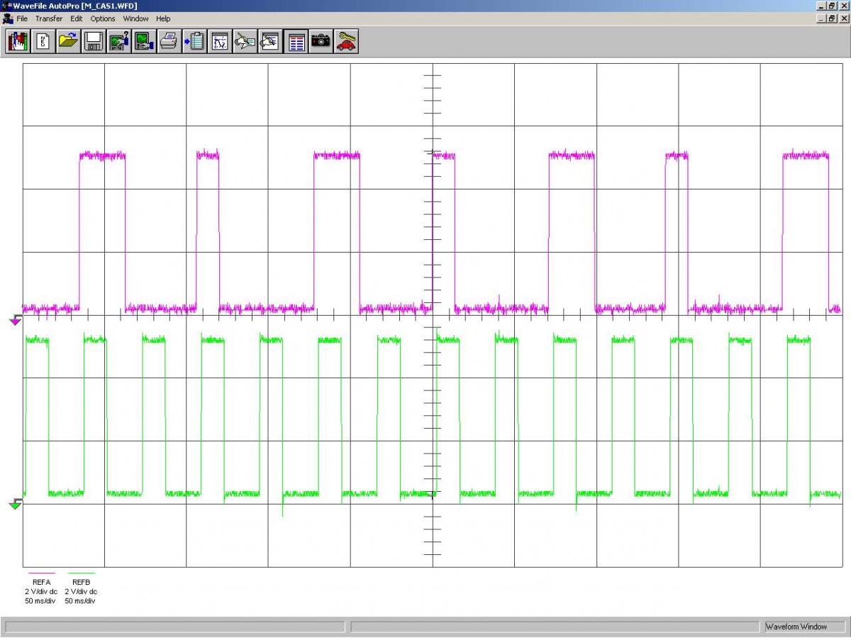Image resolution: width=851 pixels, height=638 pixels.
Task: Open the File menu
Action: click(x=22, y=18)
